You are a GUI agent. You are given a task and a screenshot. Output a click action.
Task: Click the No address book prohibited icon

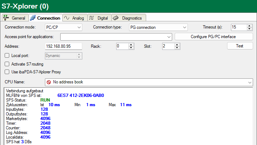click(49, 82)
